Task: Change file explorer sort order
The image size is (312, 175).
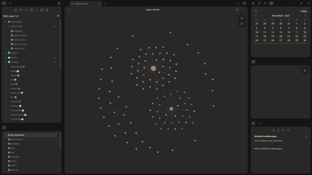Action: (x=26, y=10)
